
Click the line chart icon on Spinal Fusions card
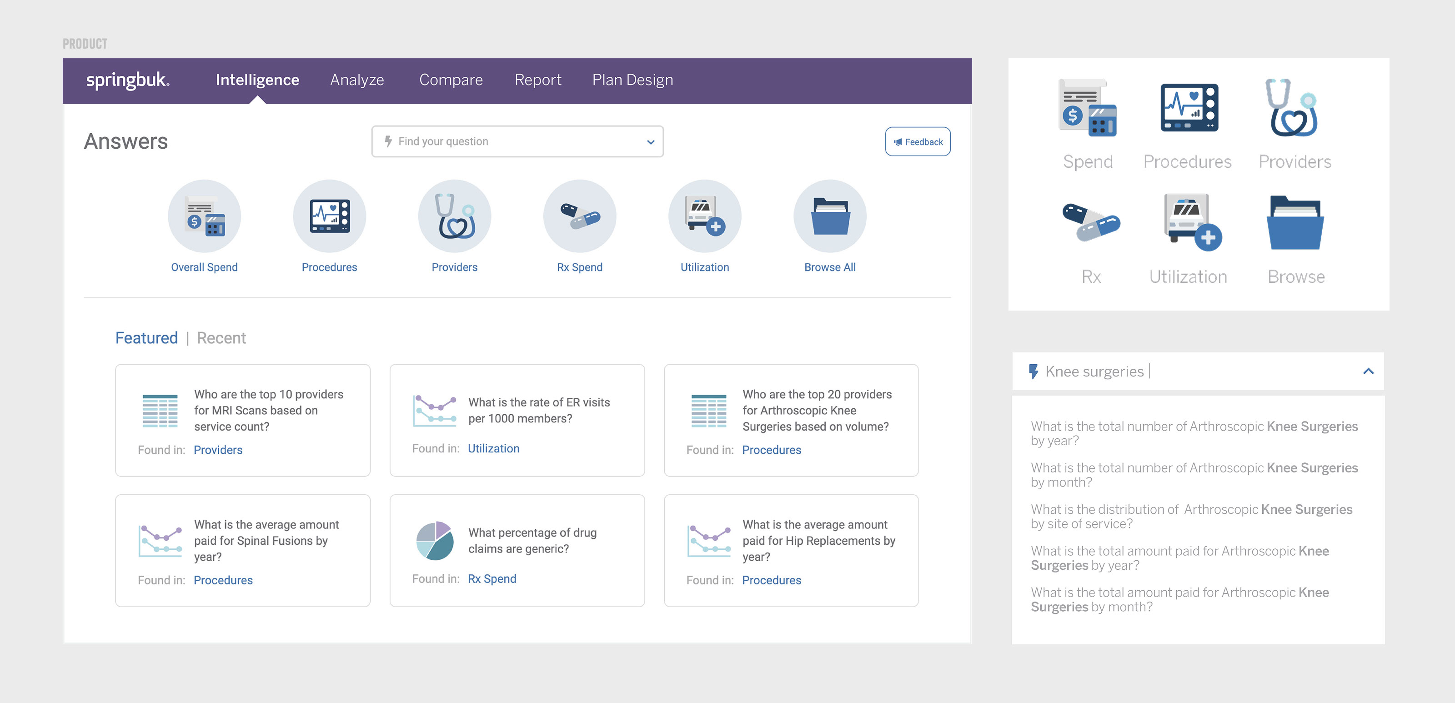[161, 541]
